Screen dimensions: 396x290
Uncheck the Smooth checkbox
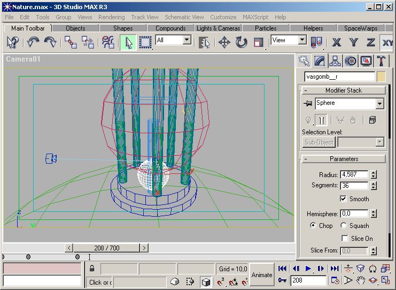[x=343, y=199]
